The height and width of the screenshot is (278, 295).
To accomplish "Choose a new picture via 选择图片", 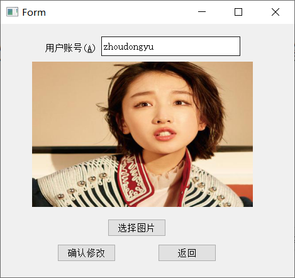I will click(x=136, y=228).
